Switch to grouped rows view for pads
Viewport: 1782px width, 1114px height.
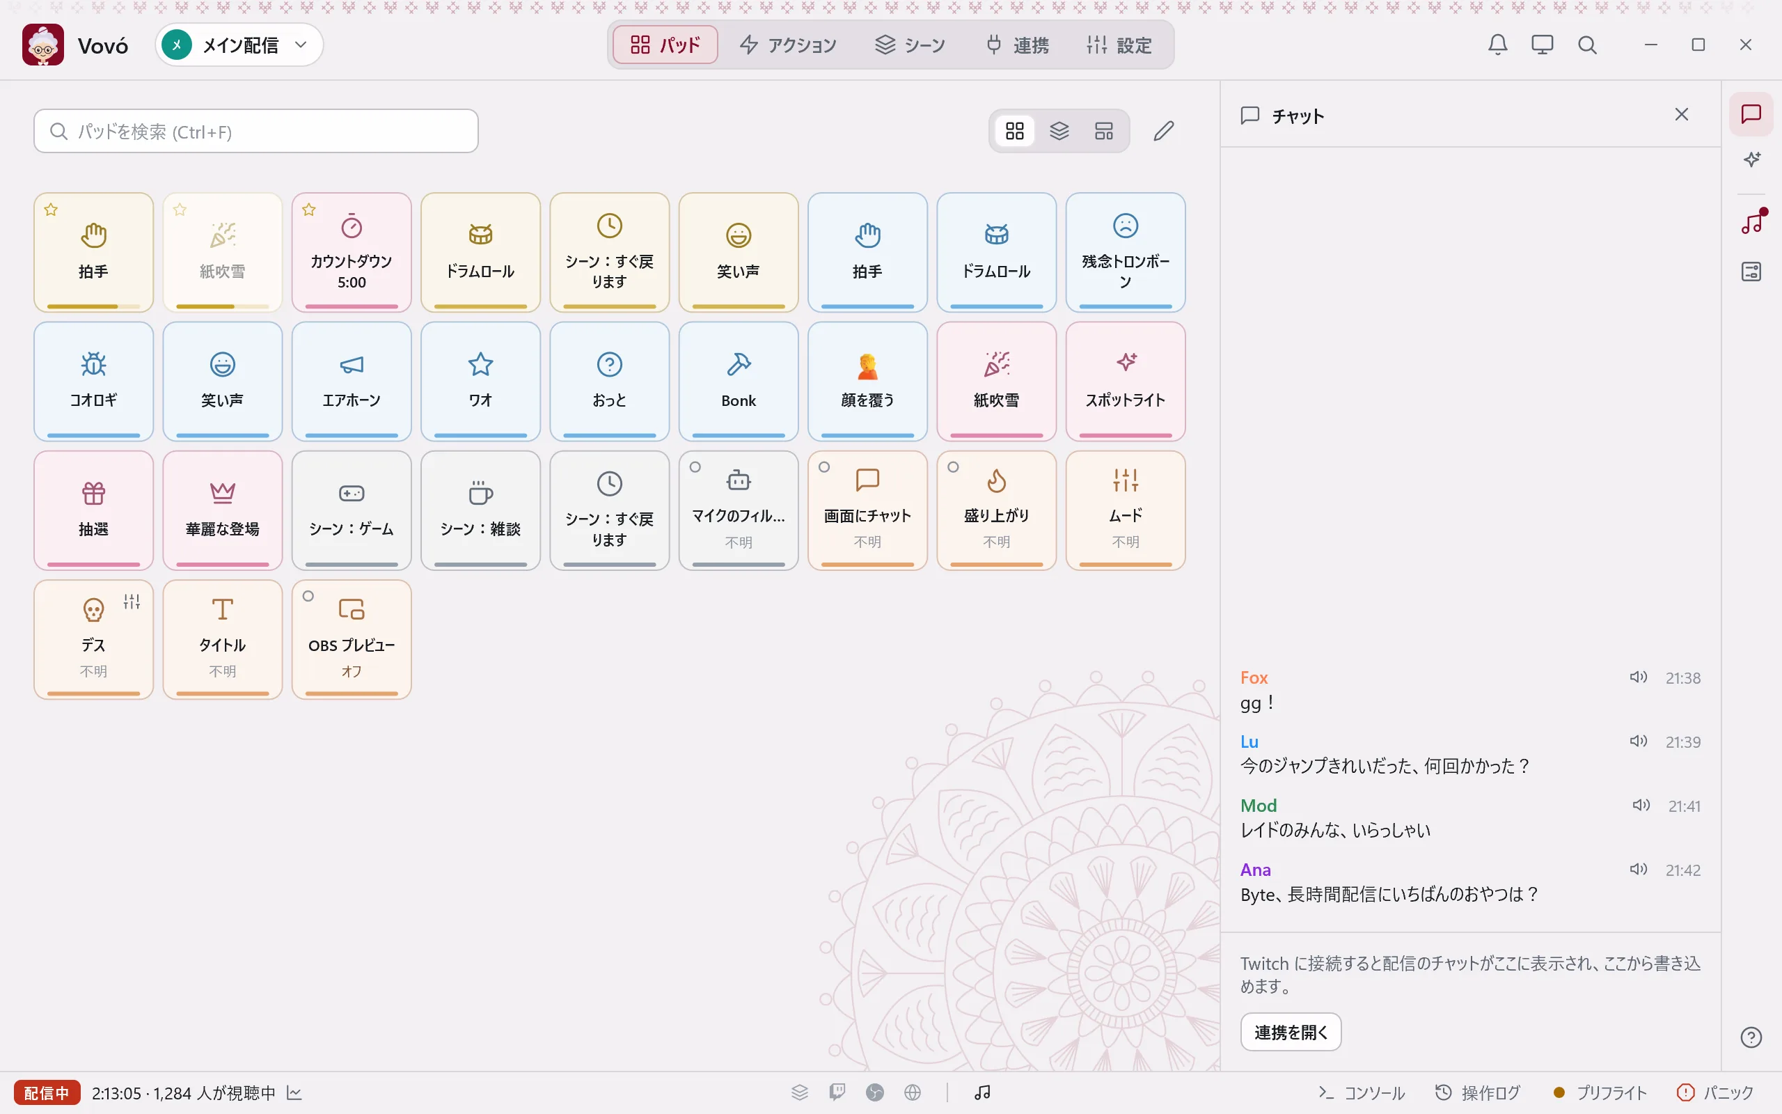(x=1103, y=131)
